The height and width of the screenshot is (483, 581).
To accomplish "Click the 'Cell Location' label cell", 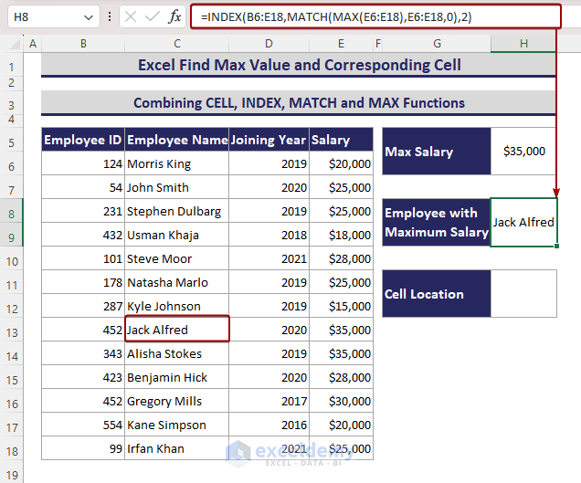I will 437,294.
